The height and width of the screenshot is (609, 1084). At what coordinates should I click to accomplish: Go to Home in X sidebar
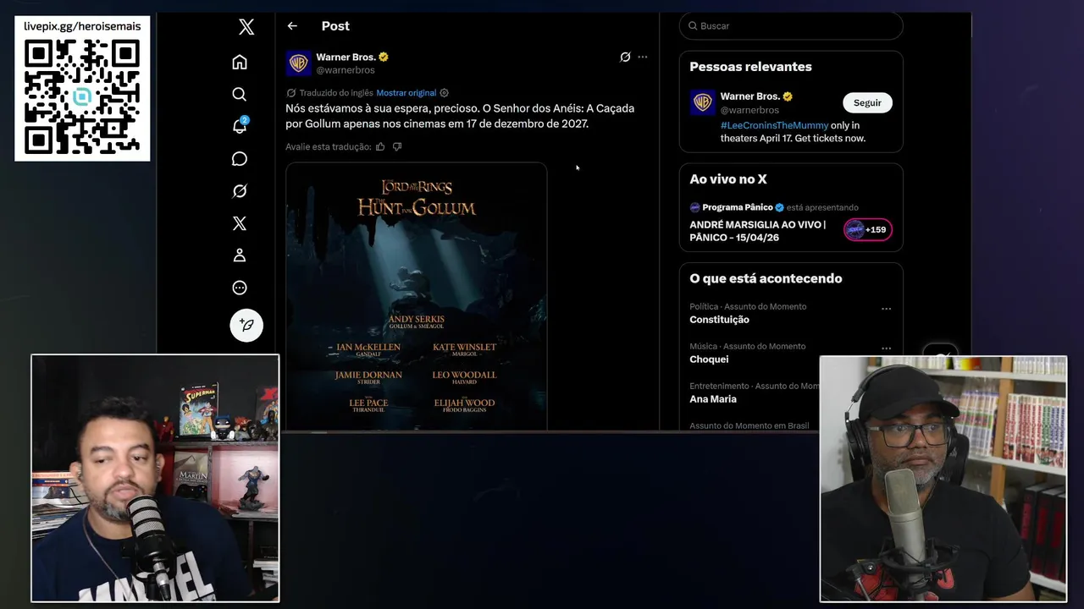tap(240, 62)
